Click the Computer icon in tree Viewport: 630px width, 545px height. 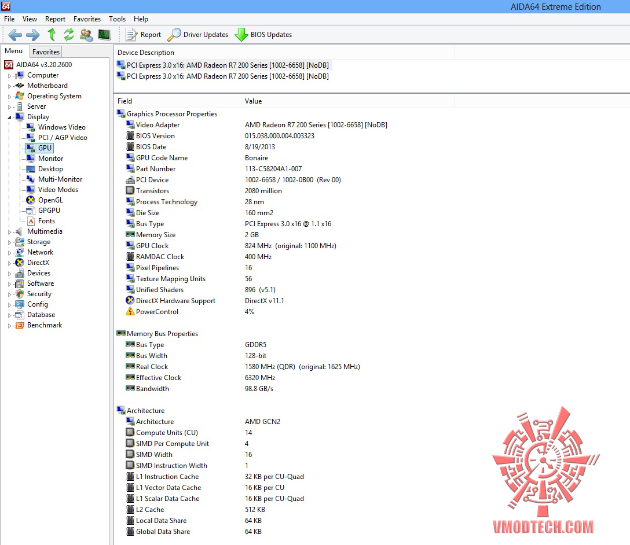[x=19, y=75]
